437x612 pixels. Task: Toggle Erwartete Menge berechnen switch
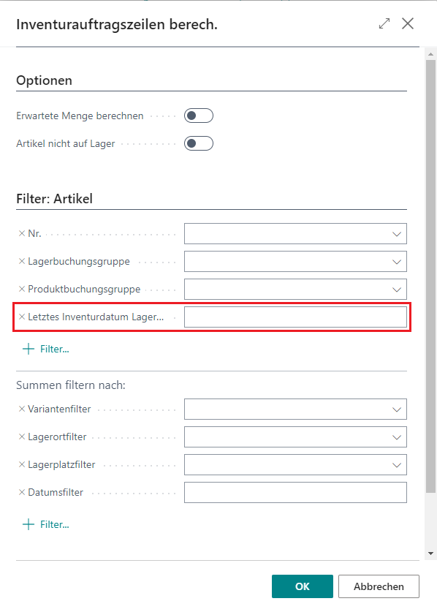[x=199, y=116]
